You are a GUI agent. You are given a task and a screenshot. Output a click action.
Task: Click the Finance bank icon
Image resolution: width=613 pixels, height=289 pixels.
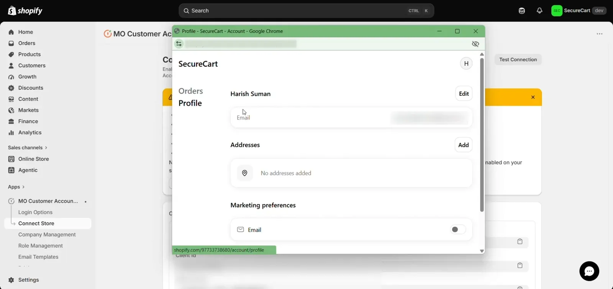[x=11, y=121]
